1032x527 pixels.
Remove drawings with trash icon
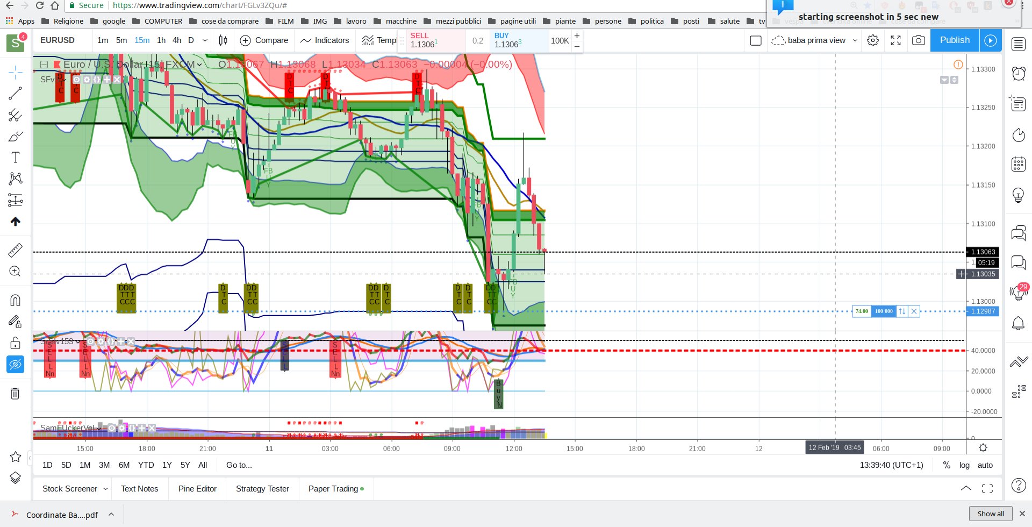pos(15,394)
